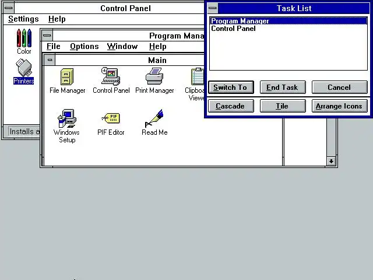
Task: Click the scrollbar down arrow in Program Manager
Action: click(331, 161)
